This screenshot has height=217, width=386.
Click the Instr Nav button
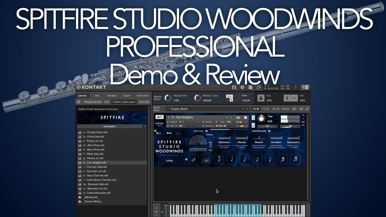tap(144, 102)
